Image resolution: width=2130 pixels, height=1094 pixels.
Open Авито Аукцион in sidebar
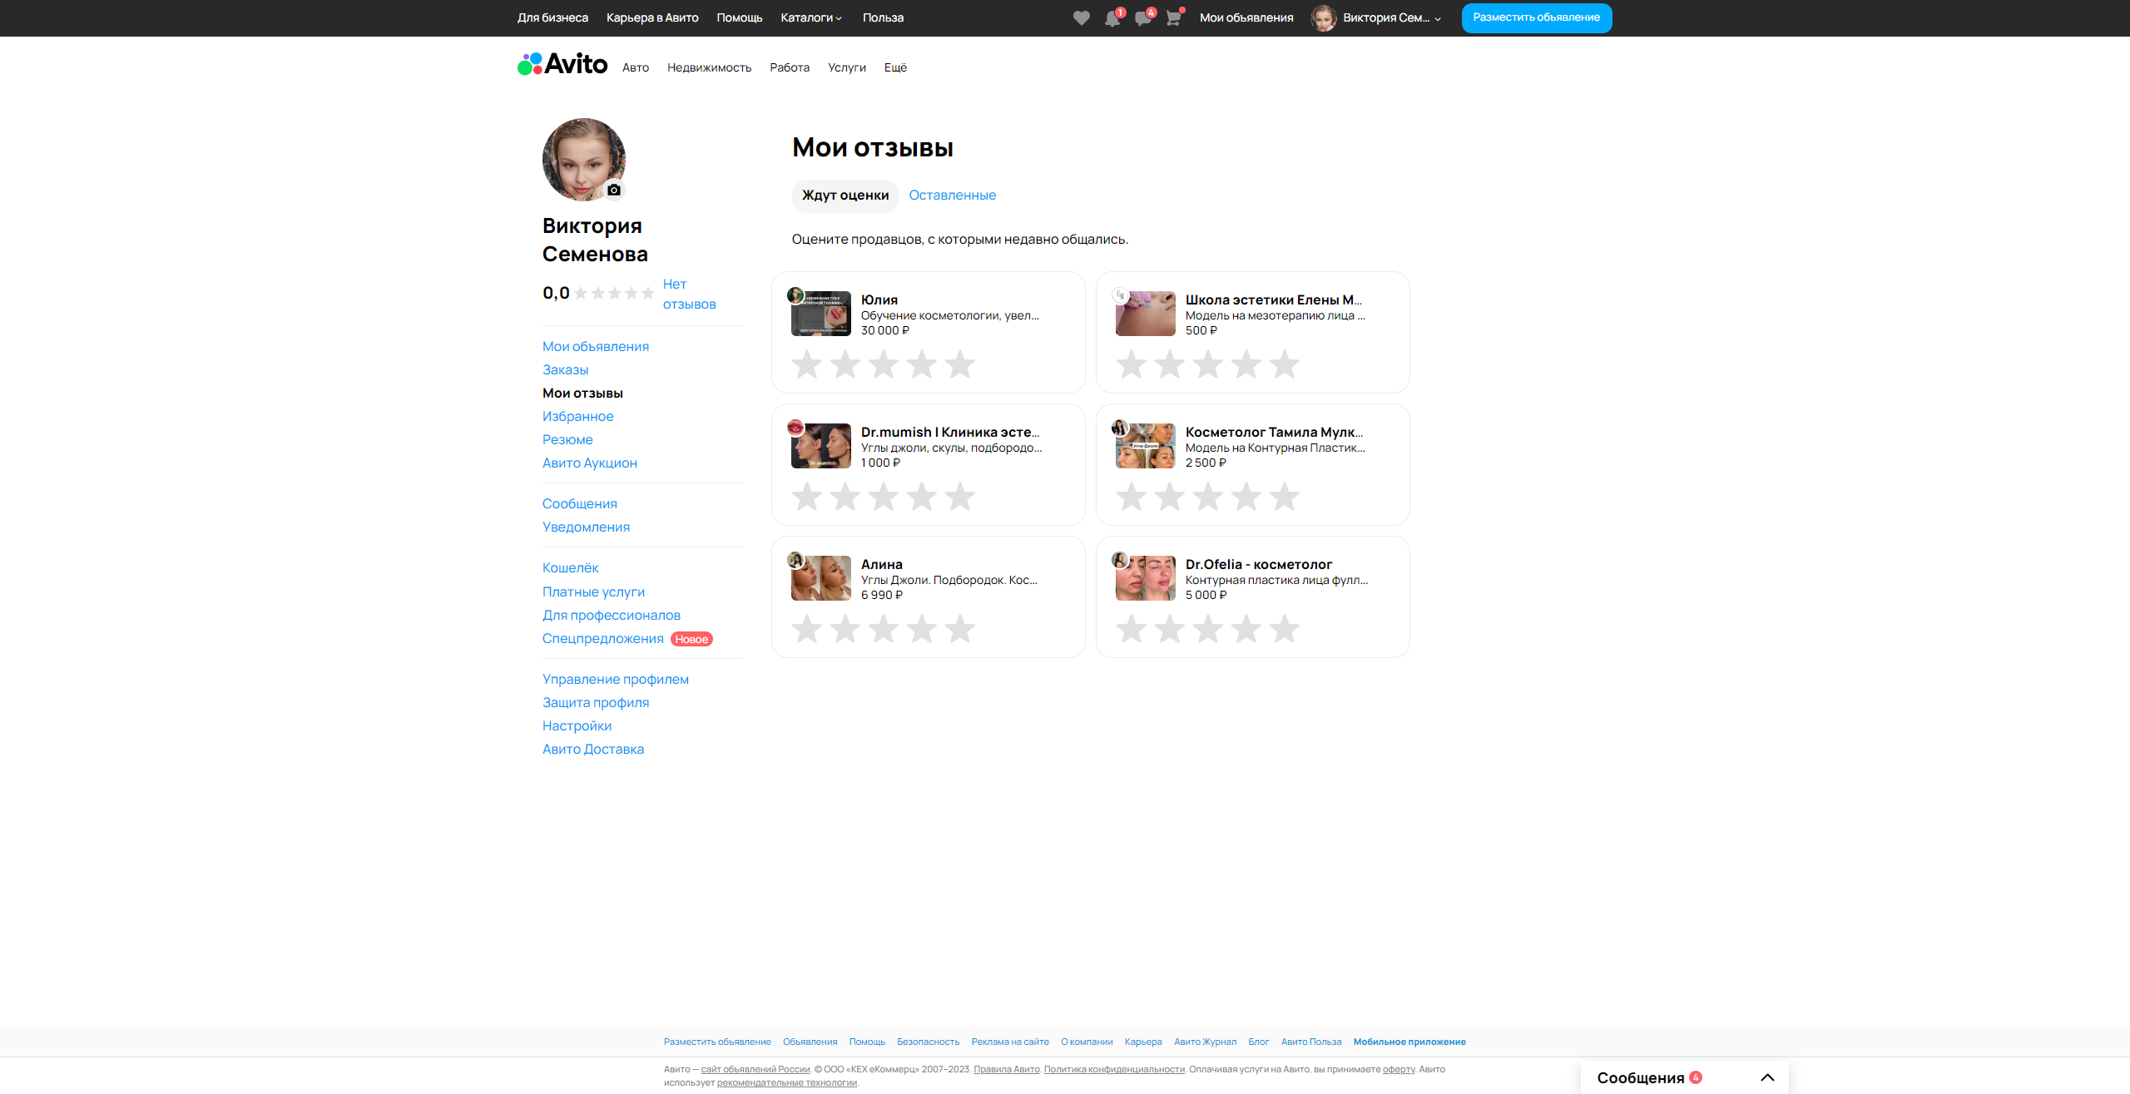point(590,463)
